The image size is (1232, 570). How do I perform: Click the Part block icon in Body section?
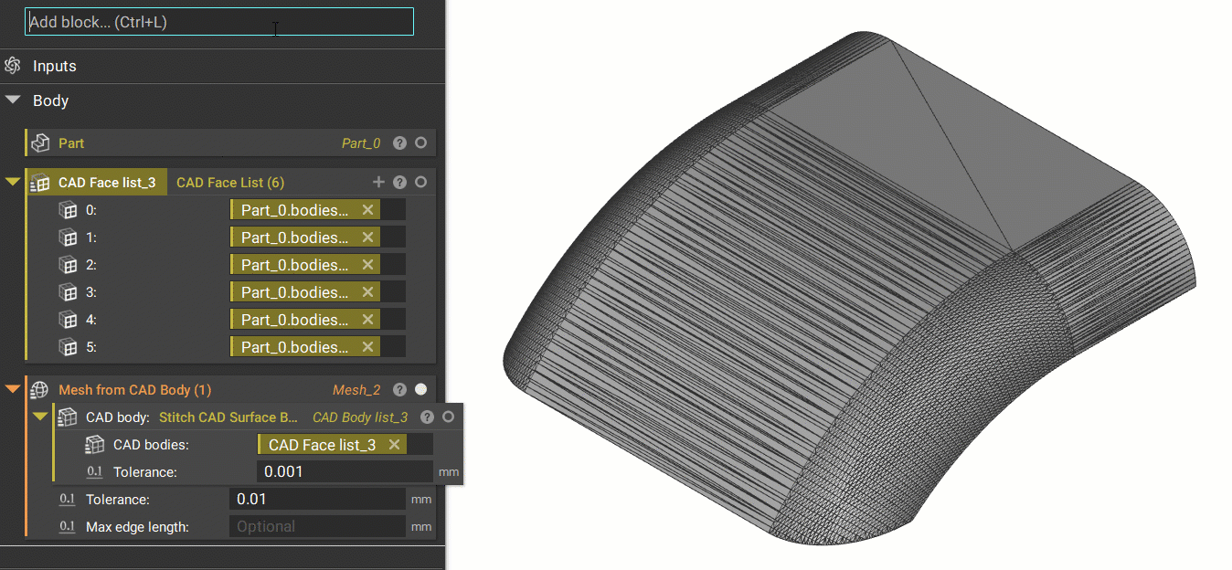(39, 142)
